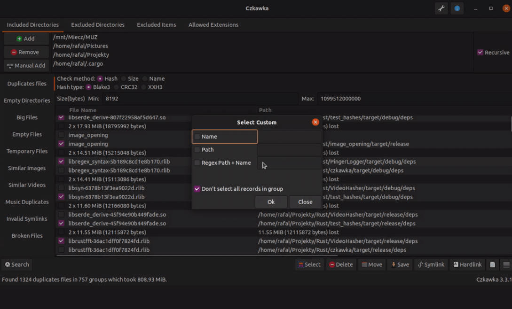Click the Delete button with red icon
Viewport: 512px width, 309px height.
[x=341, y=264]
